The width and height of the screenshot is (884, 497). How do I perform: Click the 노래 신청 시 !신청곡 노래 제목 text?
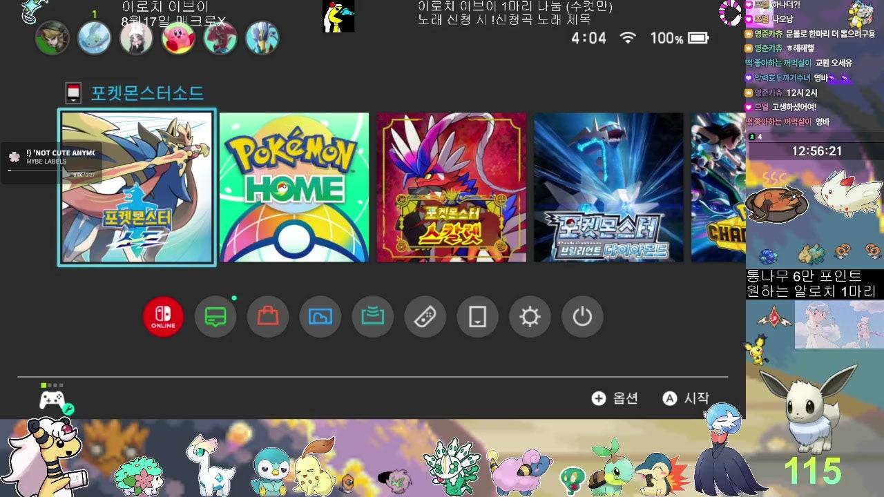[x=505, y=20]
